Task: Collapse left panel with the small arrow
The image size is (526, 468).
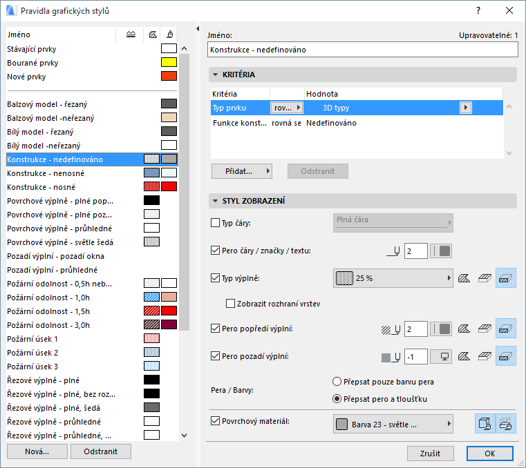Action: point(198,29)
